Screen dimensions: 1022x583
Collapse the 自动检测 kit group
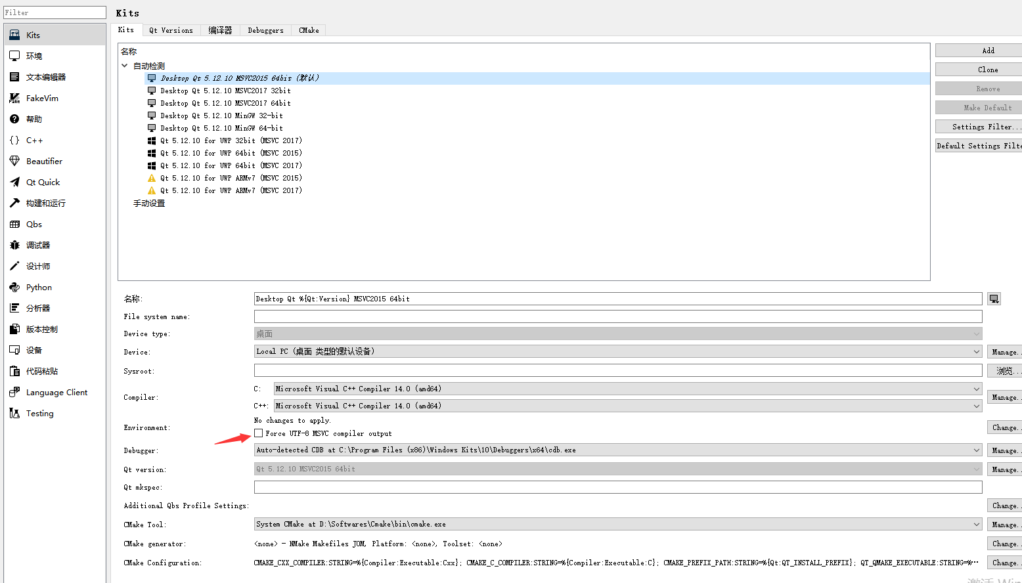pyautogui.click(x=125, y=66)
